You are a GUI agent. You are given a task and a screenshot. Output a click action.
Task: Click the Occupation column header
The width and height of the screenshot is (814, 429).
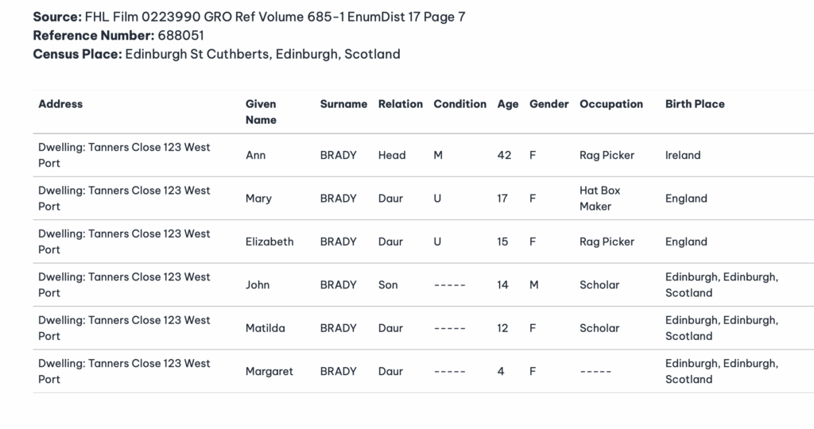[611, 104]
